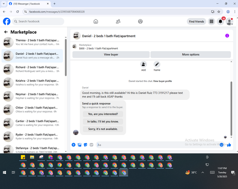Open the taskbar clock showing 11:07 PM
Image resolution: width=238 pixels, height=189 pixels.
(222, 172)
